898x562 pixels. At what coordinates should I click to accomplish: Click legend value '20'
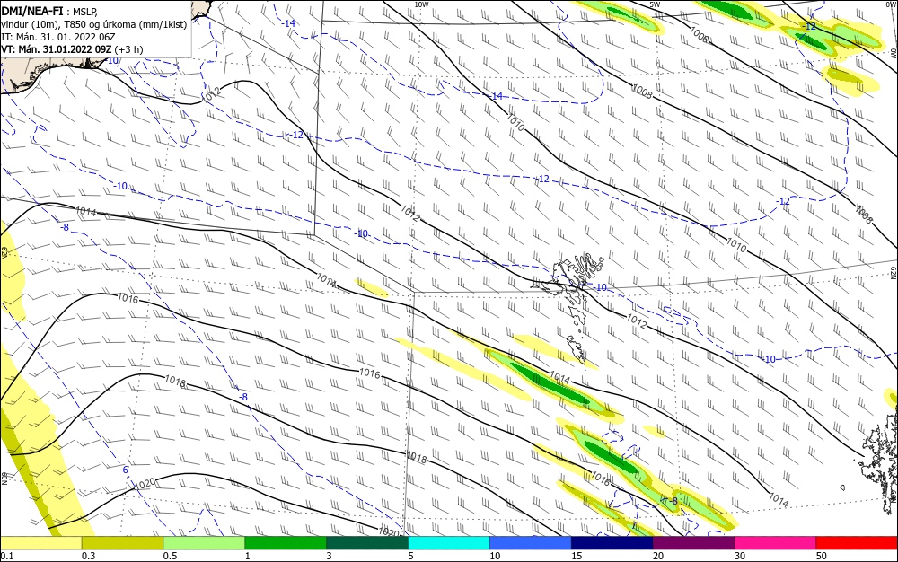pos(658,556)
